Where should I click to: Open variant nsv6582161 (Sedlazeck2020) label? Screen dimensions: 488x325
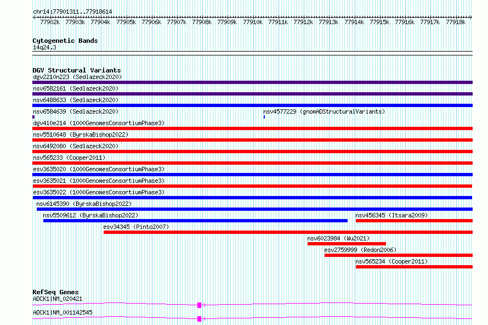coord(76,88)
